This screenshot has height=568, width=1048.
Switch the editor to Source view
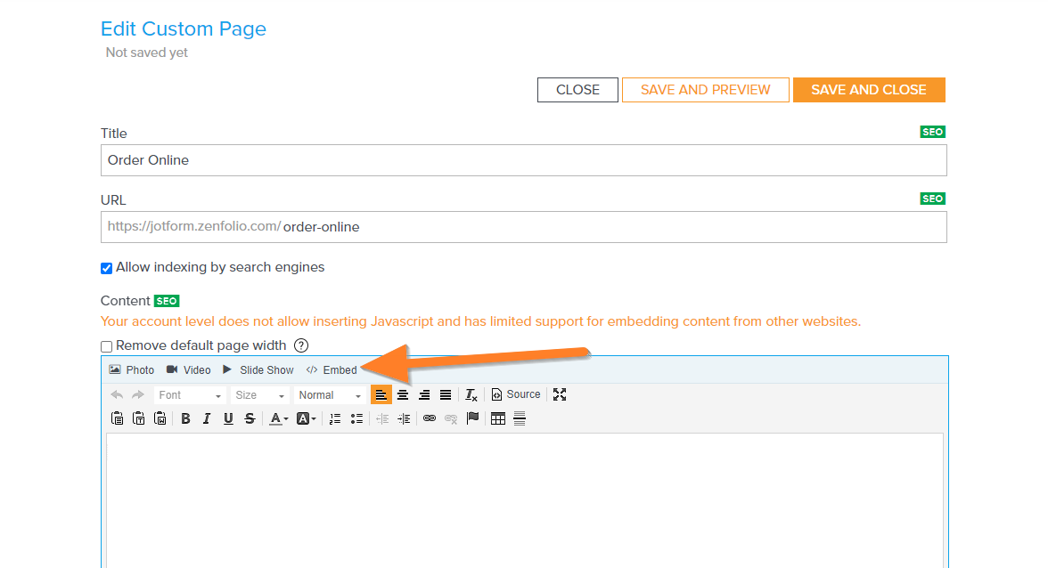pos(516,395)
